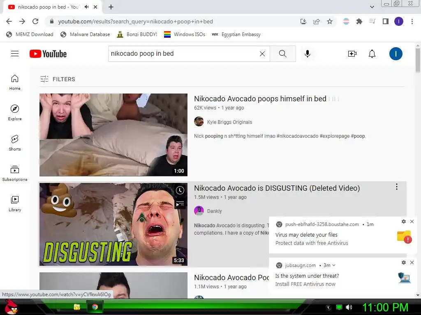Open the Egyptian Embassy bookmark

(236, 34)
